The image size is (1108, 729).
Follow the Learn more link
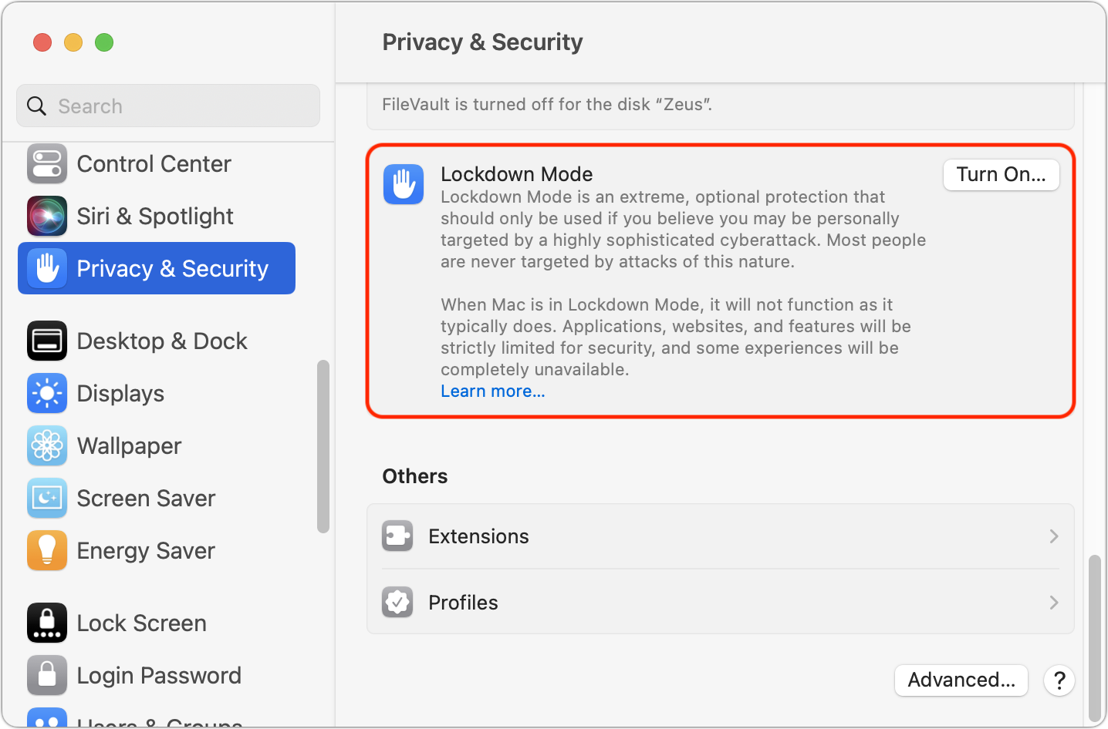click(x=492, y=391)
